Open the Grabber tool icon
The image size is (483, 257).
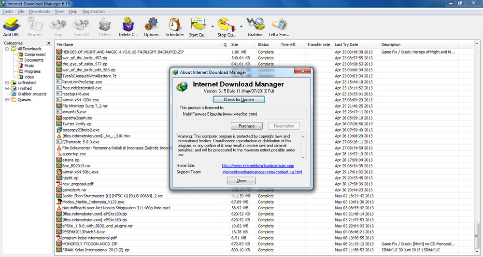[256, 25]
